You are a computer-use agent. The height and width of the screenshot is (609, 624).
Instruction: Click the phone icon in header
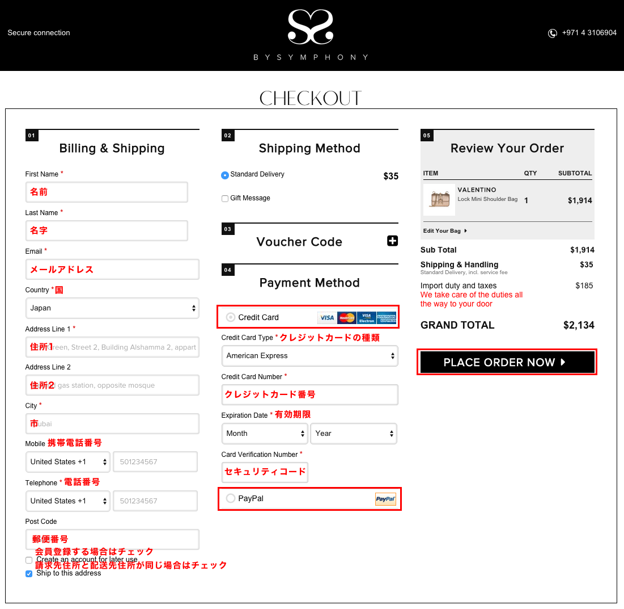tap(553, 33)
